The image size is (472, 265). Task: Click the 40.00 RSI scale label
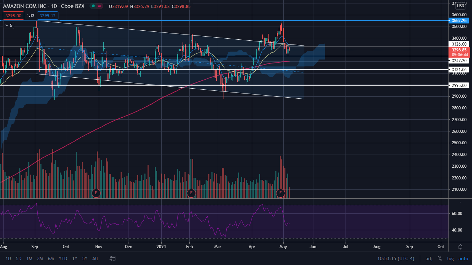pos(457,230)
